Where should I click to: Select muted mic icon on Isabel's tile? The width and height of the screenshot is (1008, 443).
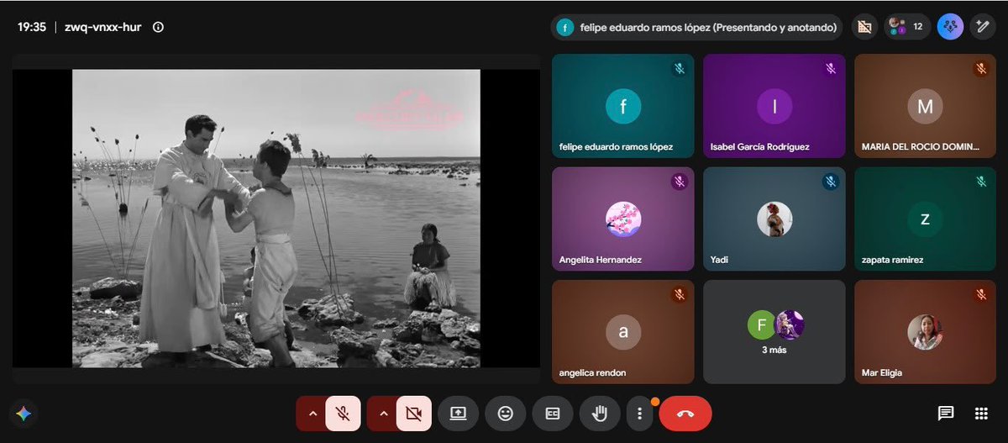point(830,69)
